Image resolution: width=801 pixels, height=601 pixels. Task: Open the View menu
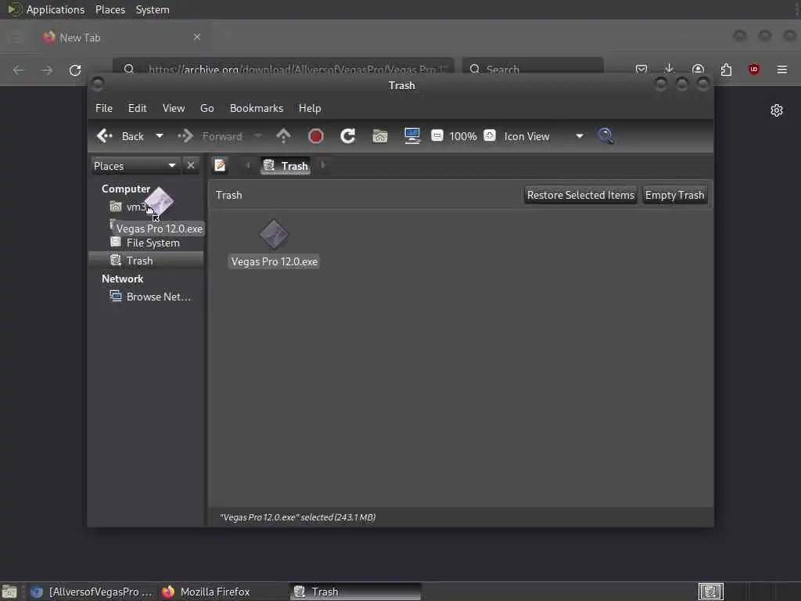coord(174,108)
